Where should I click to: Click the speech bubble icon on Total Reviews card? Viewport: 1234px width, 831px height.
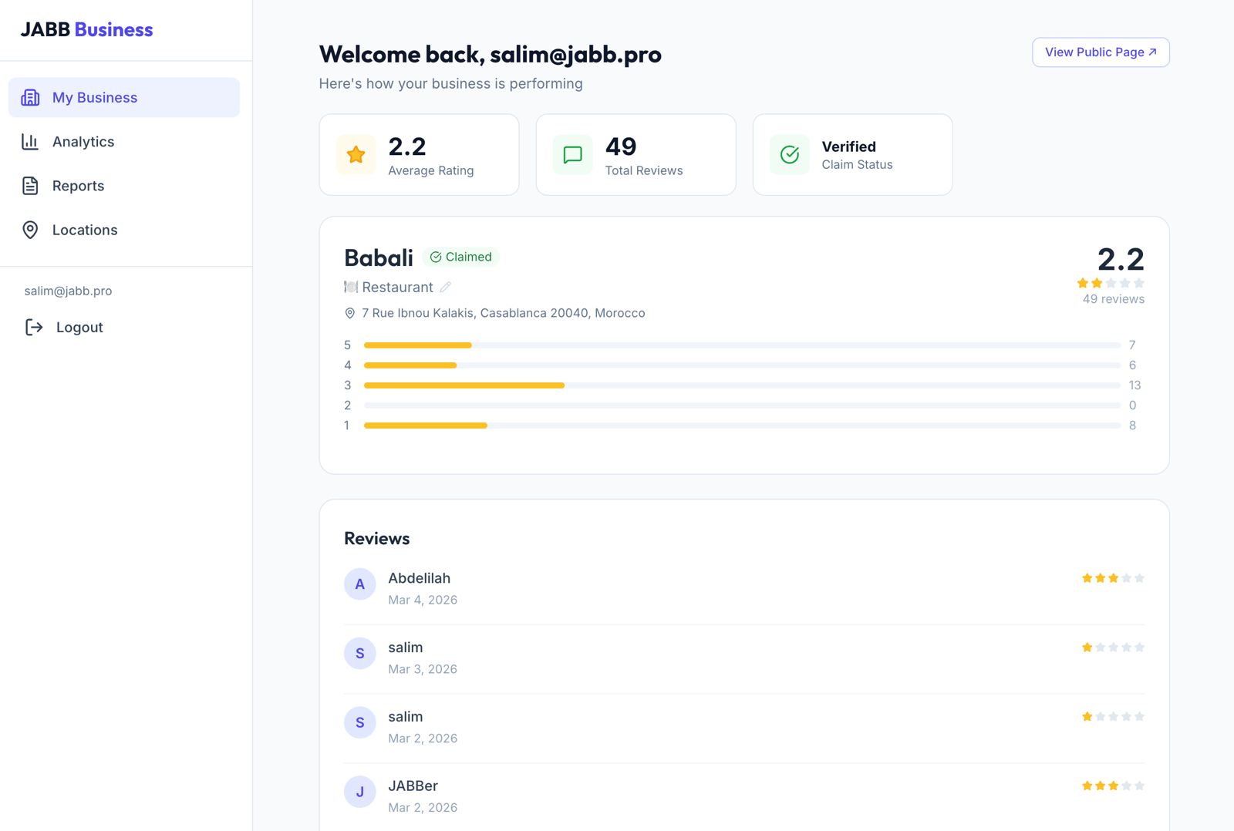pyautogui.click(x=571, y=154)
